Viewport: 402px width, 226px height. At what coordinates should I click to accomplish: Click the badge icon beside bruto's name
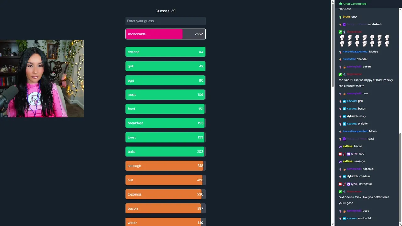tap(340, 17)
